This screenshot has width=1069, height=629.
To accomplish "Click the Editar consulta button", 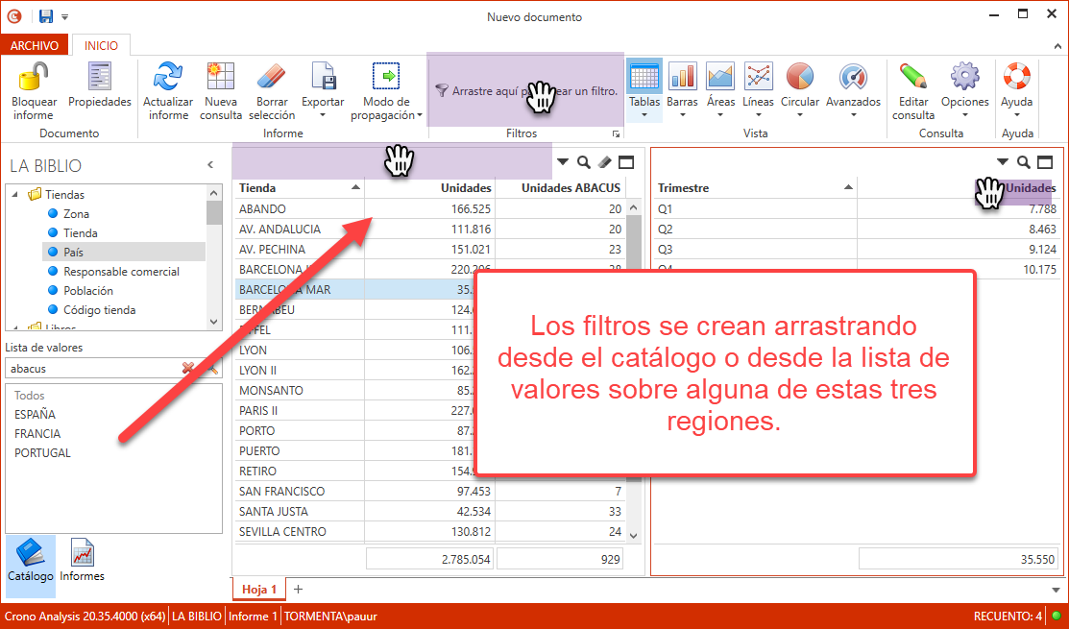I will click(912, 86).
